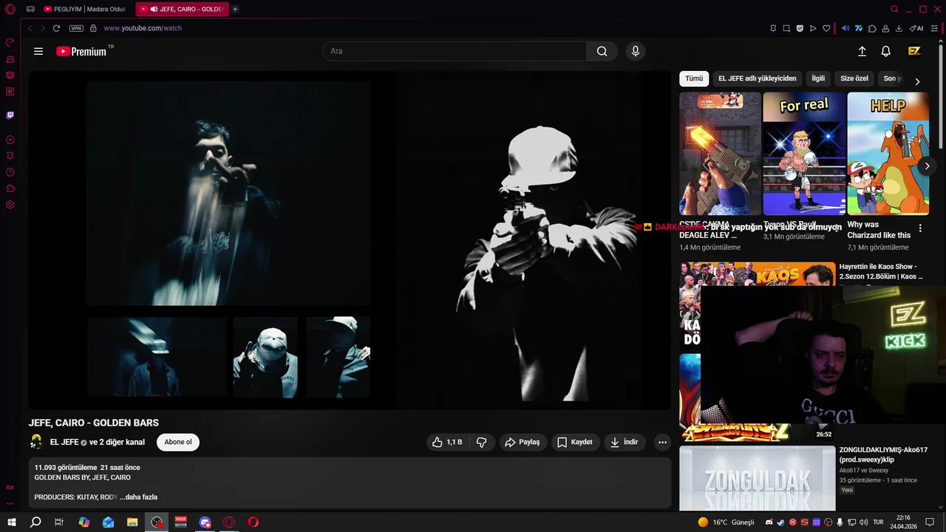The image size is (946, 532).
Task: Select the Tümü filter chip
Action: [694, 78]
